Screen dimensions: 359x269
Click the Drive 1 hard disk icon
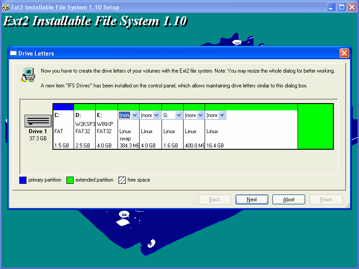click(x=38, y=121)
